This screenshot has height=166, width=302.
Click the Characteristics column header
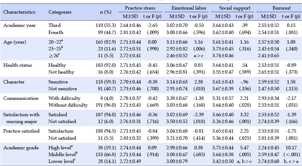click(19, 12)
